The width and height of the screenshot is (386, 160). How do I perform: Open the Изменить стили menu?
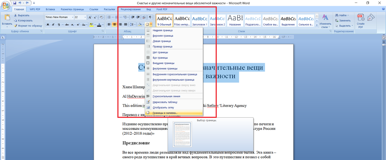(325, 21)
